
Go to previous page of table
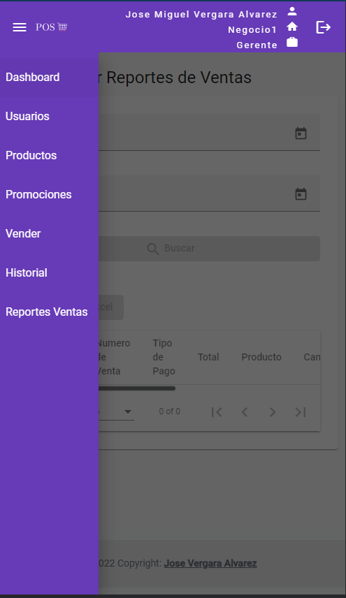coord(245,412)
